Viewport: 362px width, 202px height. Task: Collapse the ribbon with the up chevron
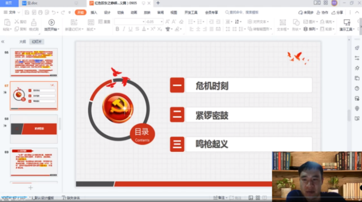[x=357, y=13]
